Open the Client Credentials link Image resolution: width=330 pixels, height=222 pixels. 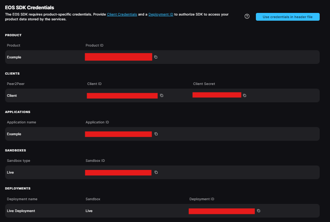click(122, 14)
